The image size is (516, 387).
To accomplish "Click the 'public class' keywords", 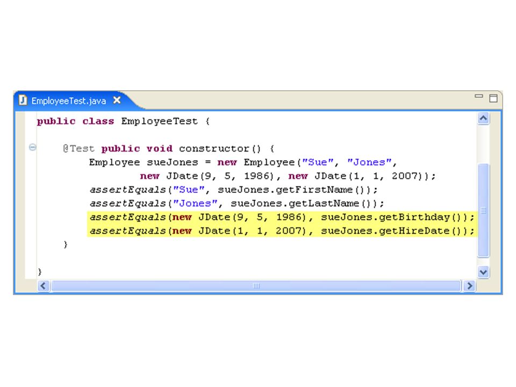I will pos(75,121).
